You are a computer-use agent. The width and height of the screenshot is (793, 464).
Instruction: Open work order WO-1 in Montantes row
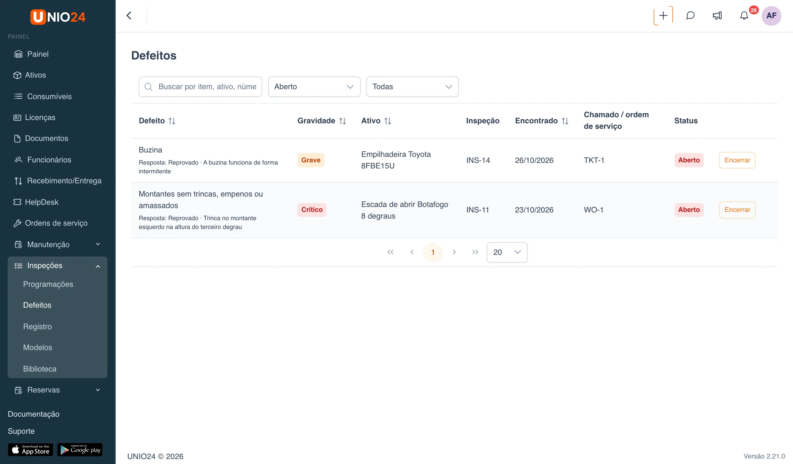point(593,210)
